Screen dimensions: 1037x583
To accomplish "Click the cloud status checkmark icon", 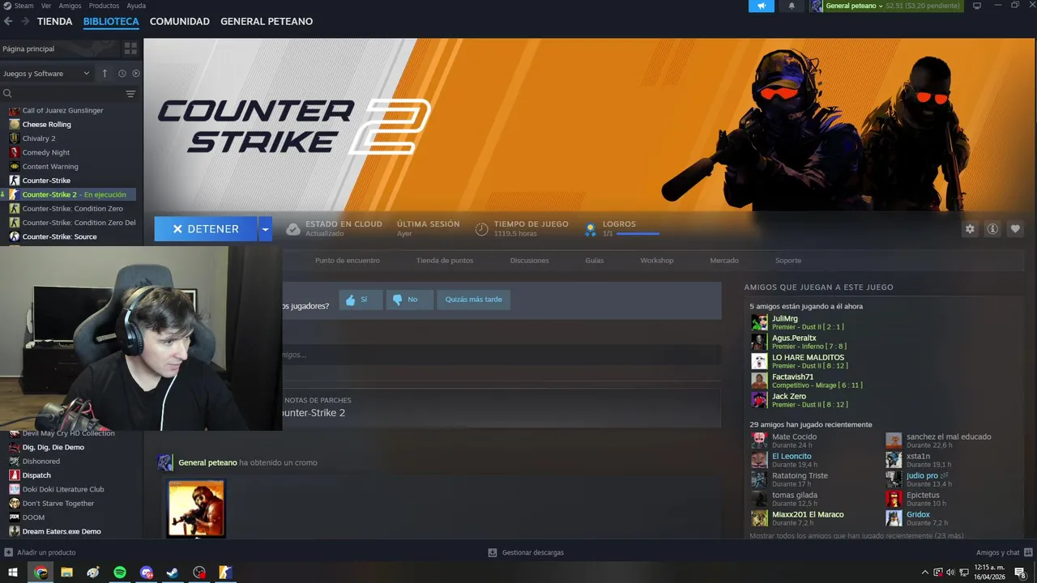I will click(x=293, y=229).
